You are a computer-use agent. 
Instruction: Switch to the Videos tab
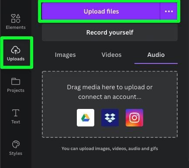click(111, 55)
